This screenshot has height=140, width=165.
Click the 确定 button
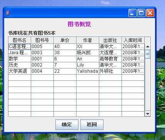pos(67,125)
